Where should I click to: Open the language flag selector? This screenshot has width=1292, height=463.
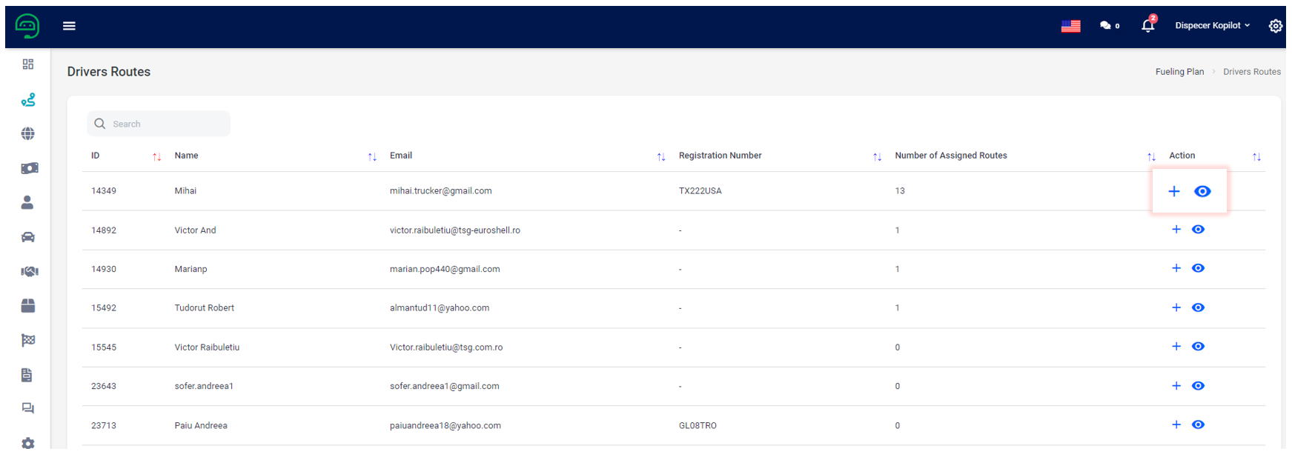(x=1070, y=26)
